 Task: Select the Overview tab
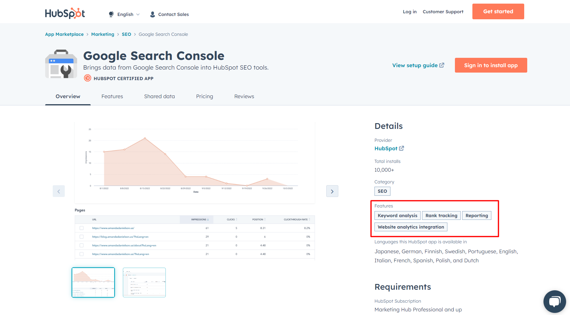pos(68,96)
